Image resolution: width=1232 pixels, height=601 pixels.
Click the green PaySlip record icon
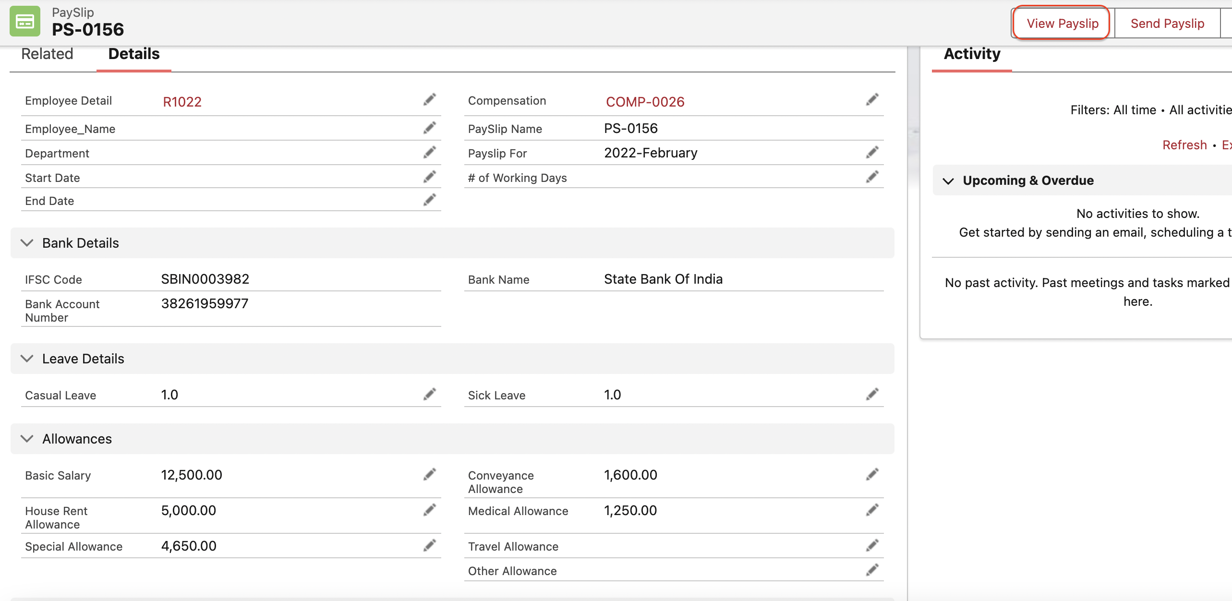coord(25,21)
